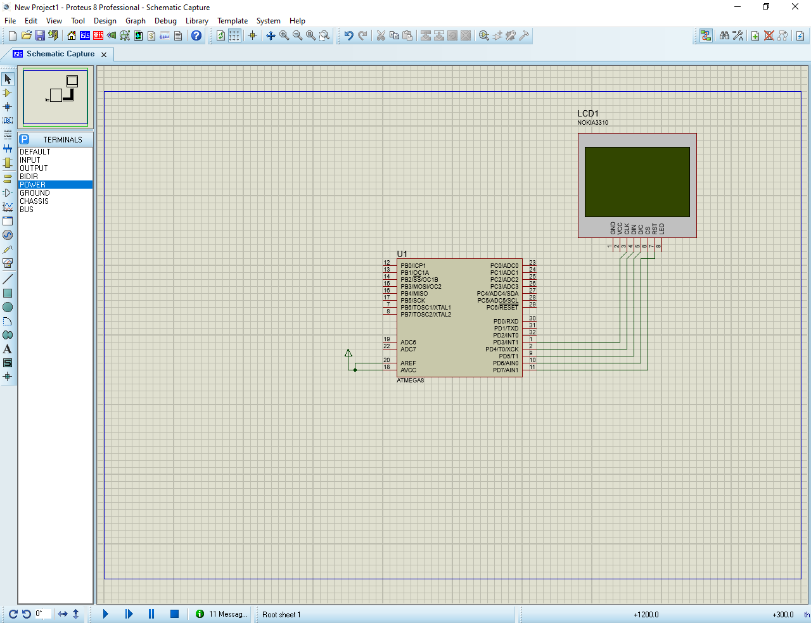Select the Buses Mode tool

pyautogui.click(x=8, y=148)
